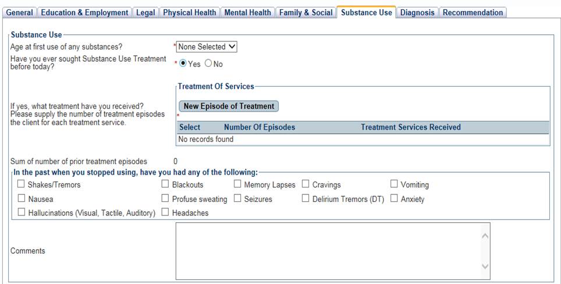This screenshot has width=561, height=284.
Task: Check the Delirium Tremors (DT) option
Action: tap(306, 198)
